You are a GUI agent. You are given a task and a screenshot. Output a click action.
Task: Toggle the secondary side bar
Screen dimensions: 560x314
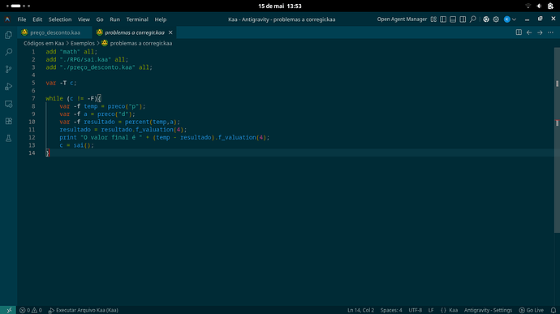click(x=463, y=19)
